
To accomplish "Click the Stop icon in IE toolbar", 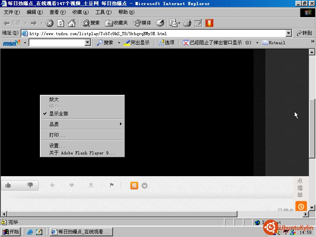I will 50,23.
